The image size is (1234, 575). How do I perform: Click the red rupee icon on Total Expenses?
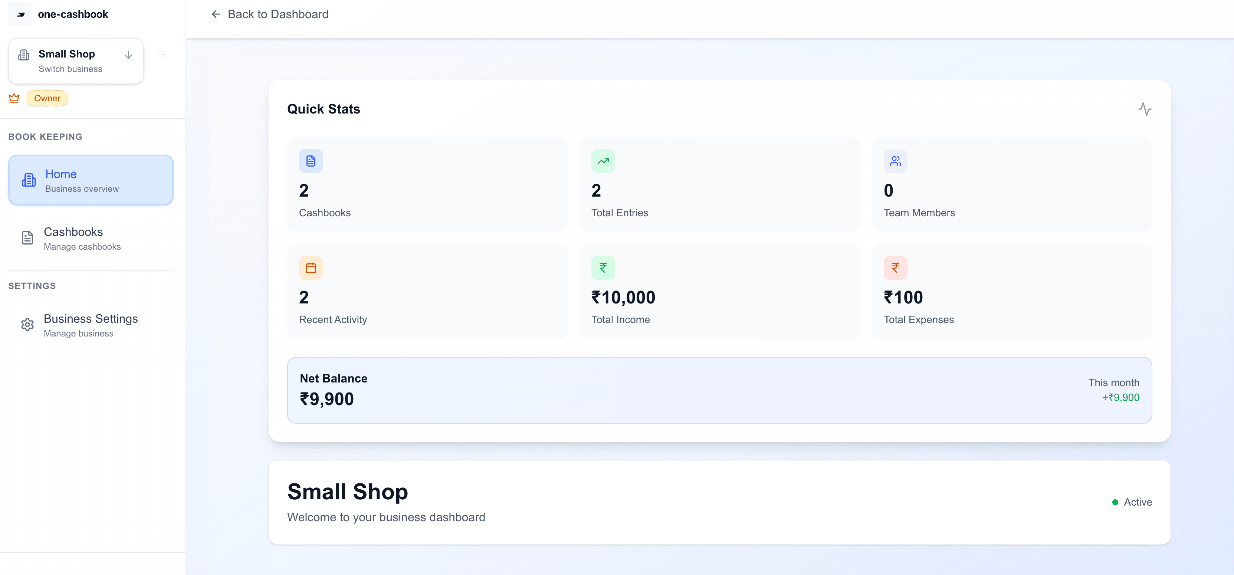click(895, 268)
